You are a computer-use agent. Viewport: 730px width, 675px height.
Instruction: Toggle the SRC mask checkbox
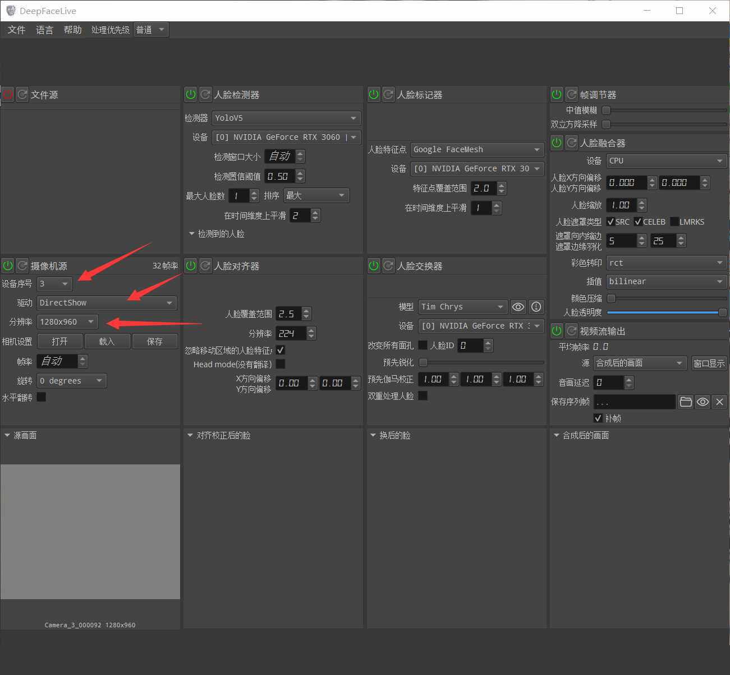click(x=610, y=221)
